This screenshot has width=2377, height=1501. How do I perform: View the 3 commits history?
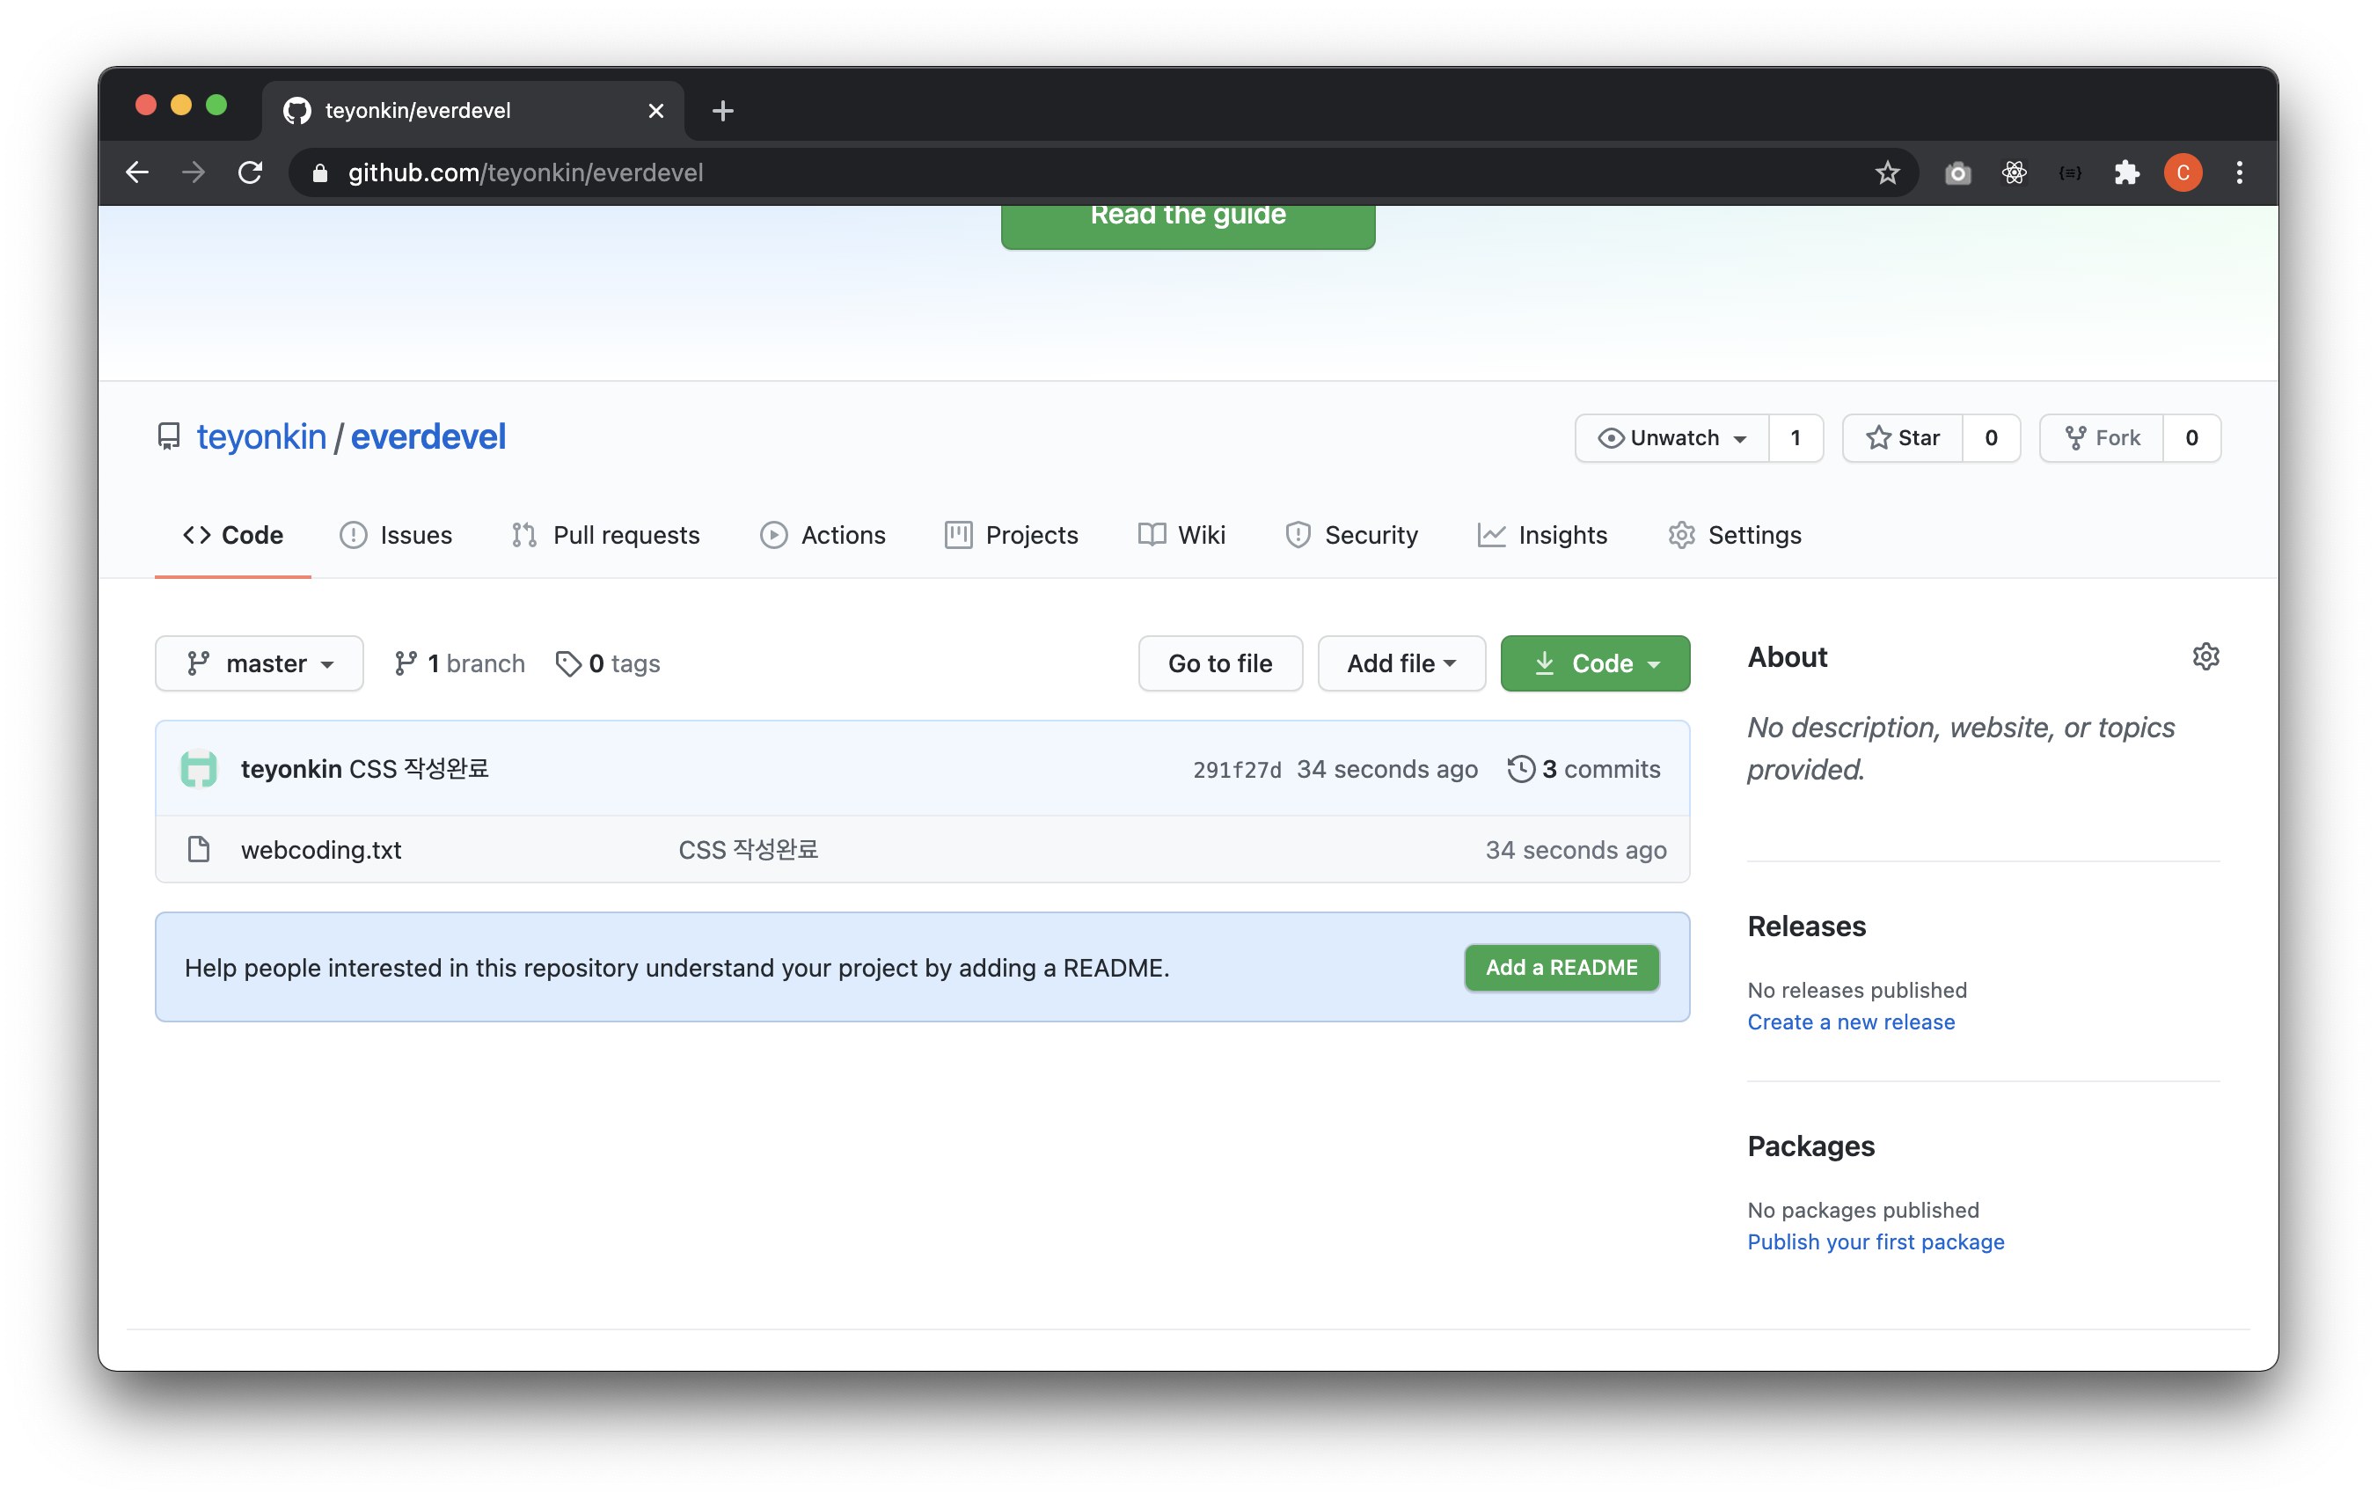pos(1584,768)
